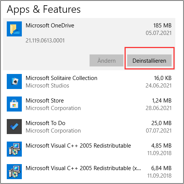Click the 24.06.2021 install date
Screen dimensions: 184x184
[158, 86]
